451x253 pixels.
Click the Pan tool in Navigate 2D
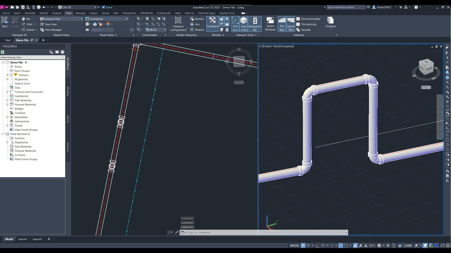(x=26, y=19)
